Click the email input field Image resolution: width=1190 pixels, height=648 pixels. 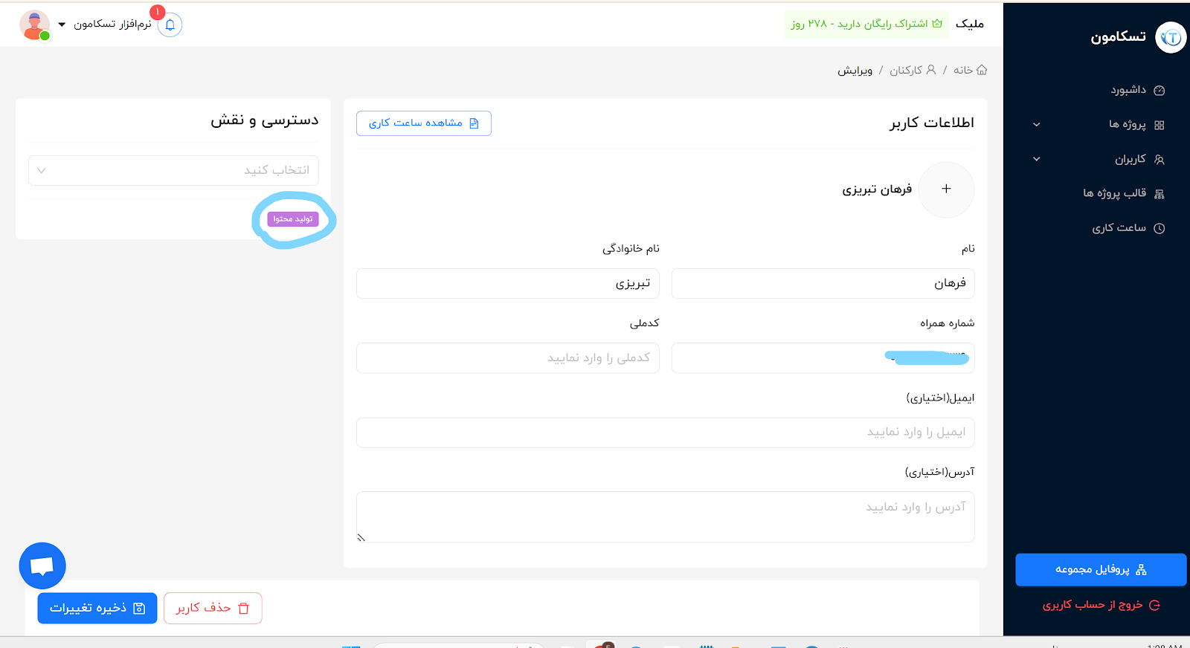665,432
